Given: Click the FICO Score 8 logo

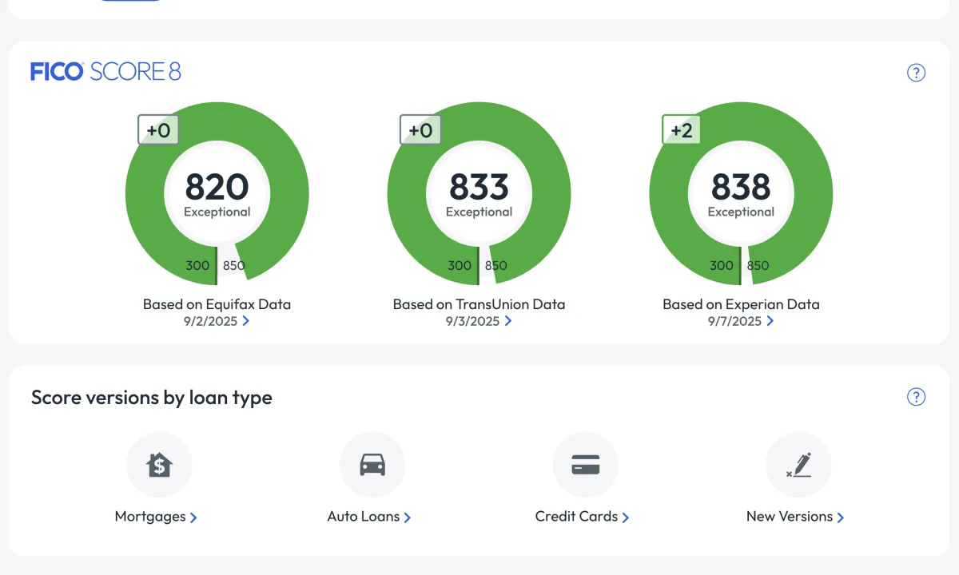Looking at the screenshot, I should click(x=106, y=72).
